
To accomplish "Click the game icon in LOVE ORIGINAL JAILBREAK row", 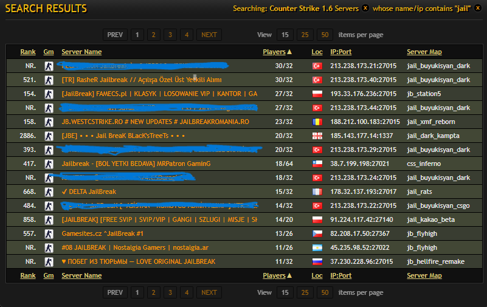I will 49,261.
